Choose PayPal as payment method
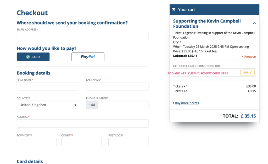 tap(88, 57)
